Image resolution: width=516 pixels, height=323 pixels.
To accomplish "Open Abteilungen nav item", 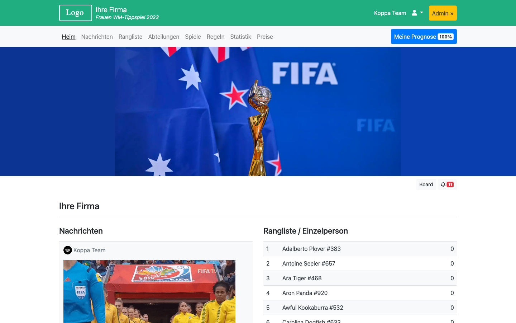I will (x=164, y=37).
